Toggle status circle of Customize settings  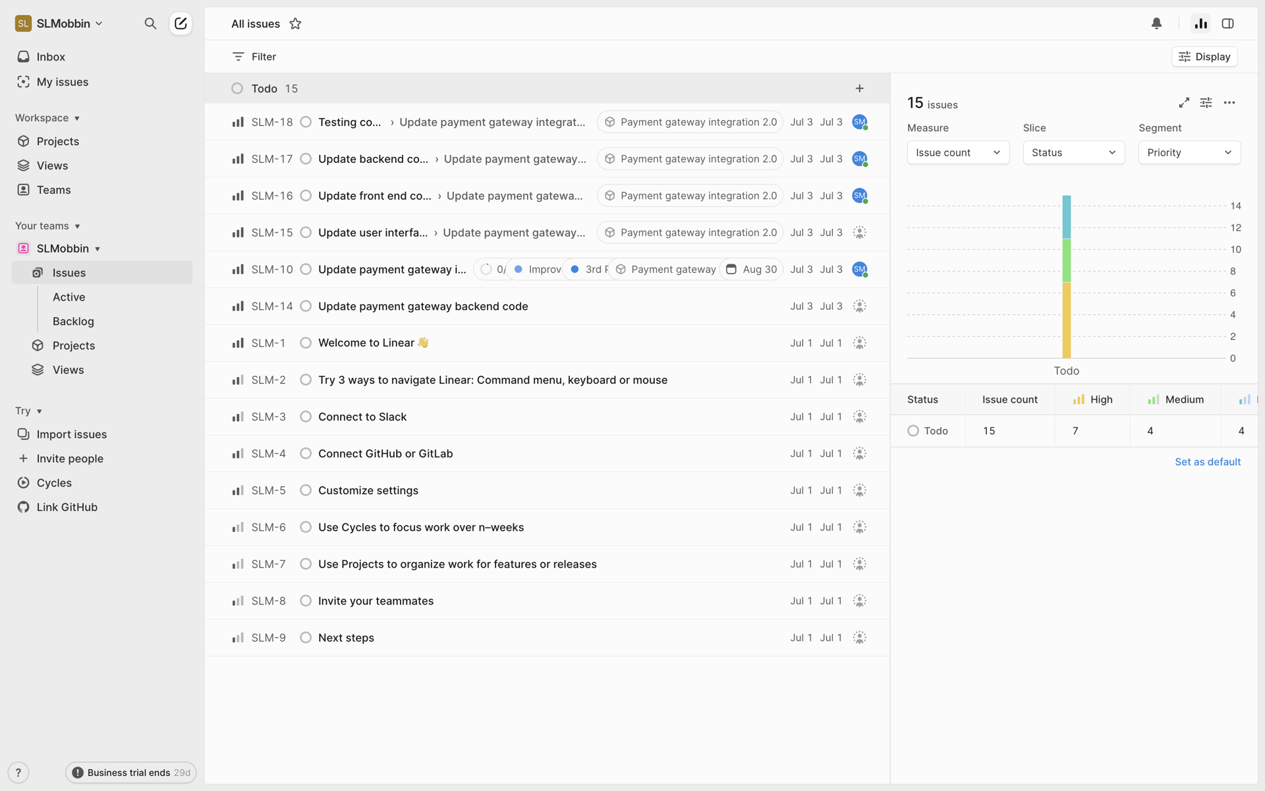(x=306, y=490)
